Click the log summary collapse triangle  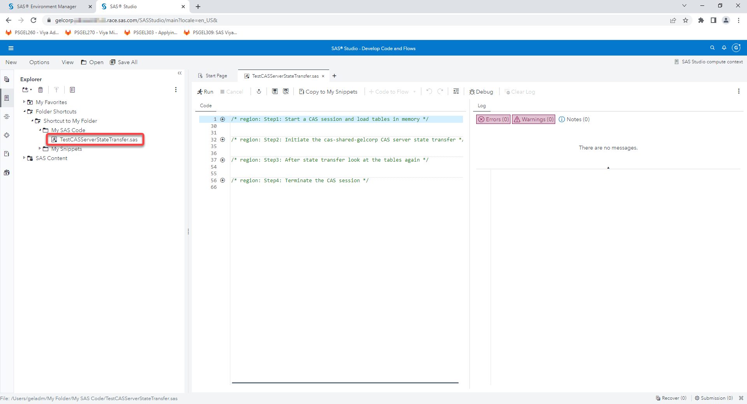click(x=608, y=168)
